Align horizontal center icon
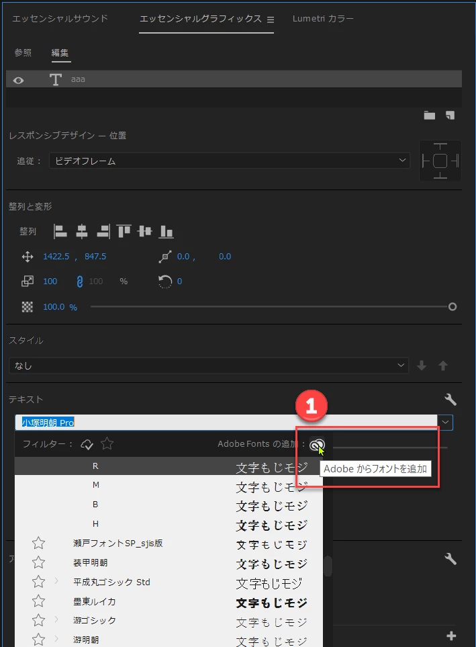 pyautogui.click(x=82, y=231)
